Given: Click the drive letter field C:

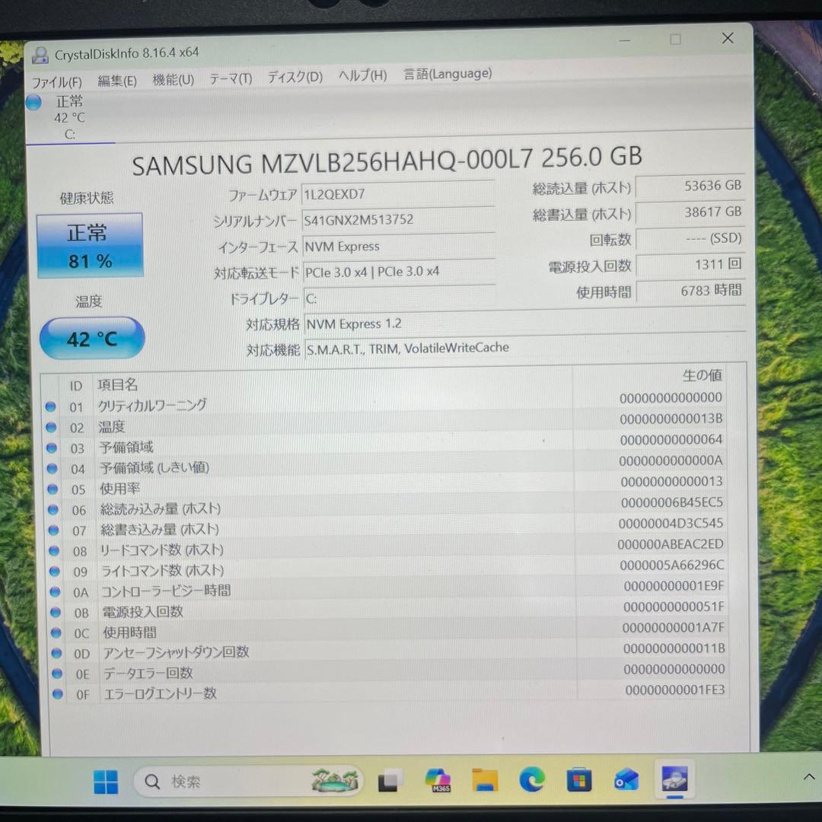Looking at the screenshot, I should (400, 298).
